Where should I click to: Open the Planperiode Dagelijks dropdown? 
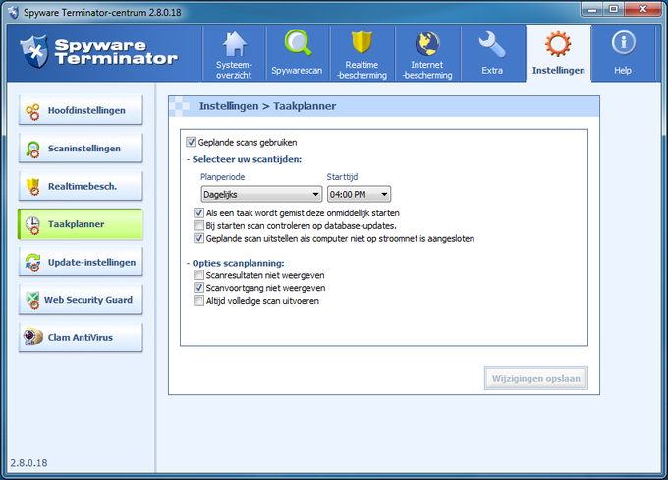click(261, 194)
